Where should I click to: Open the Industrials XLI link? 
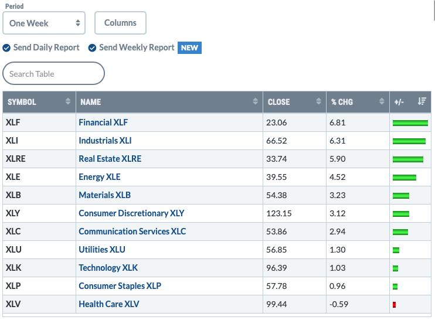click(105, 141)
